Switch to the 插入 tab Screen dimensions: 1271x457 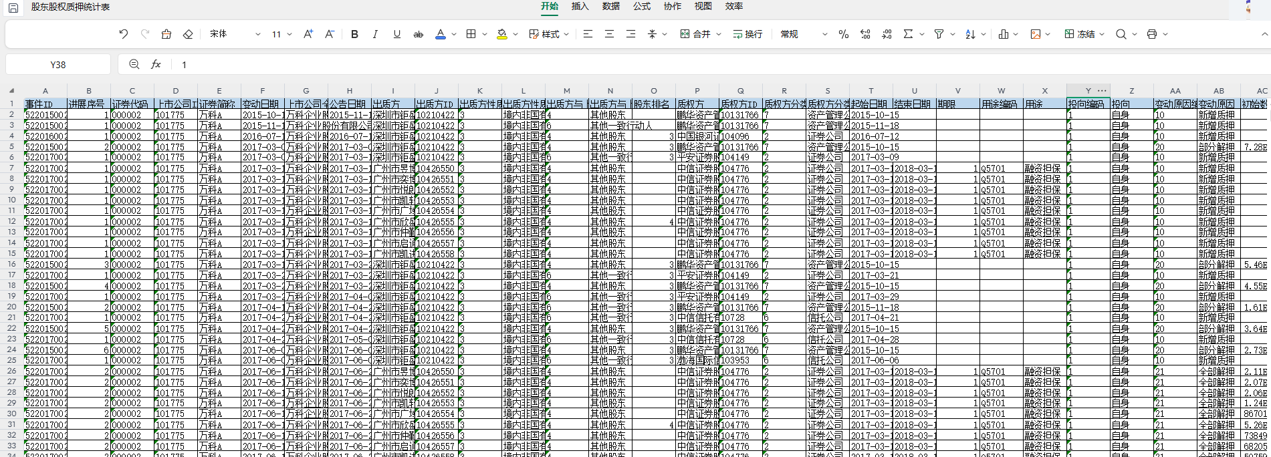580,7
